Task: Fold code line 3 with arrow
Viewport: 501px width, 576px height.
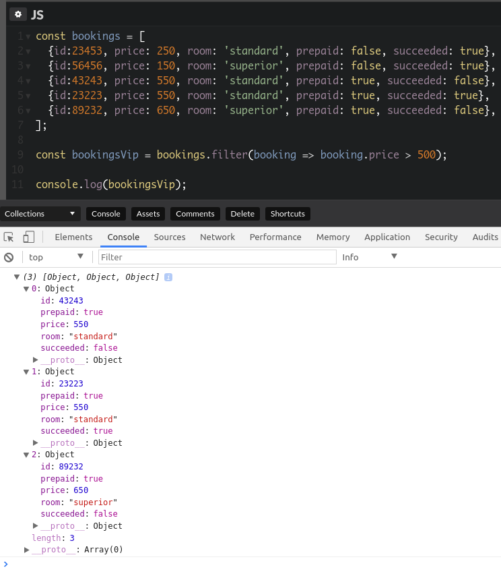Action: (x=28, y=67)
